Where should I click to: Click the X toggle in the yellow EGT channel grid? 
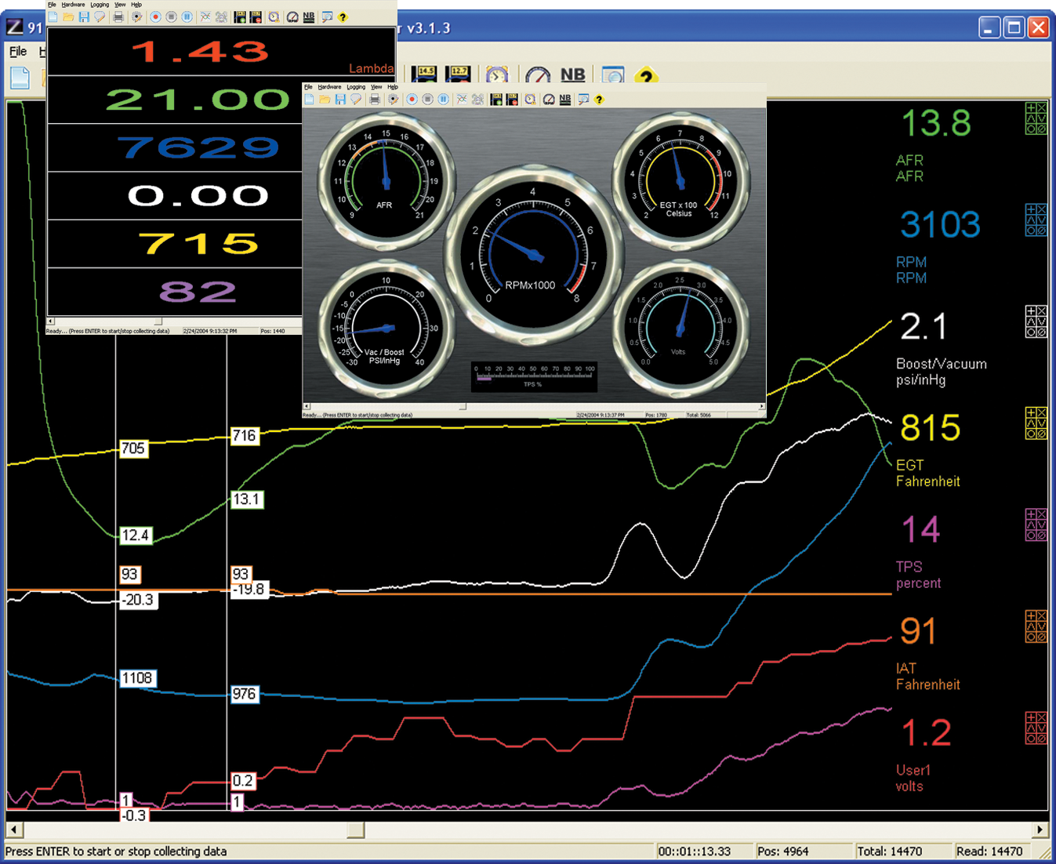pos(1041,413)
